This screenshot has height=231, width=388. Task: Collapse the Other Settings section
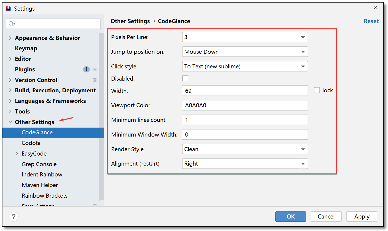10,122
